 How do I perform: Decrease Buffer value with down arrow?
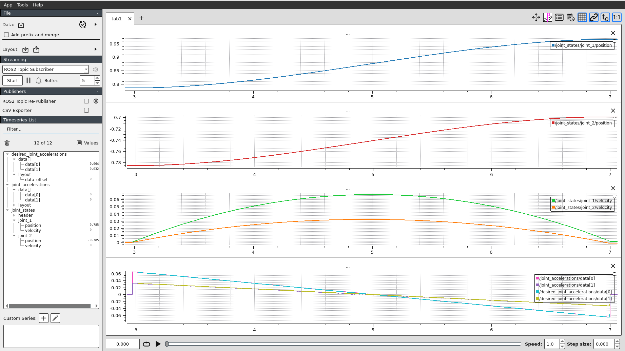click(97, 83)
